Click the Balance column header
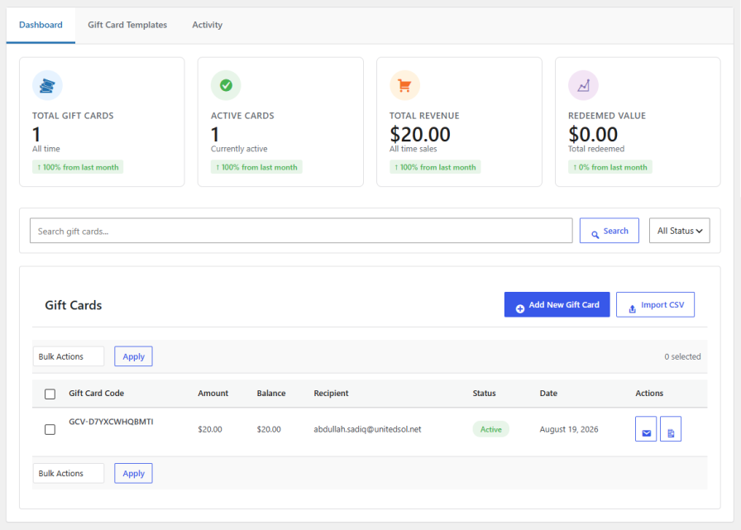Viewport: 741px width, 530px height. coord(271,394)
